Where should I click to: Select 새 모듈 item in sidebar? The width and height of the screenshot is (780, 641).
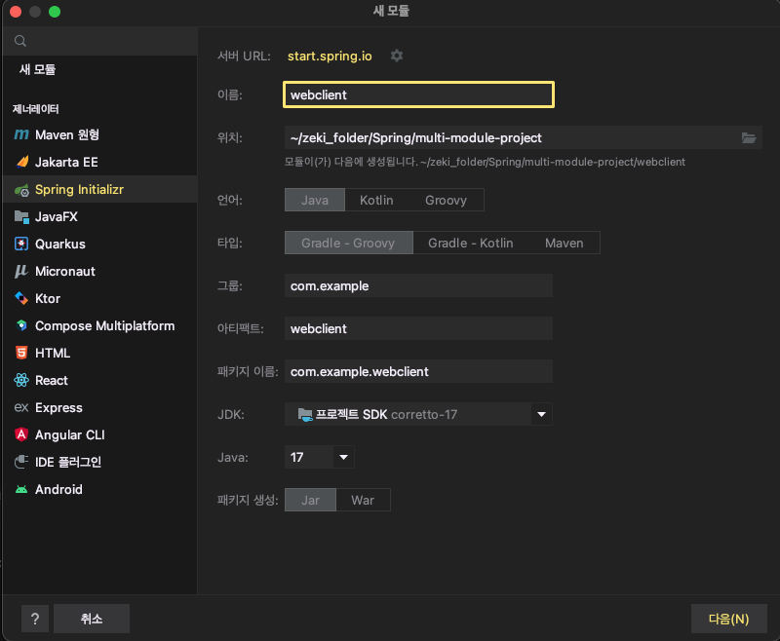coord(99,69)
